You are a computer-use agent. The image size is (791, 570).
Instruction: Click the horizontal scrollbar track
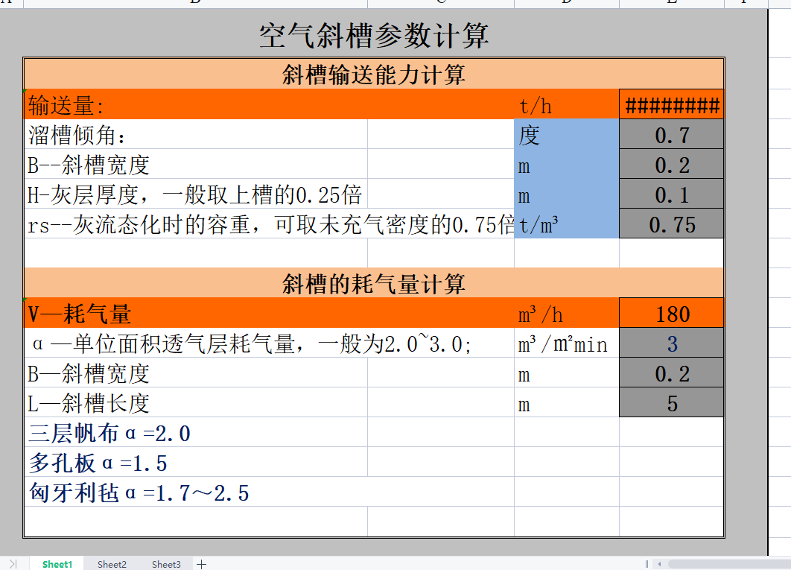tap(729, 564)
